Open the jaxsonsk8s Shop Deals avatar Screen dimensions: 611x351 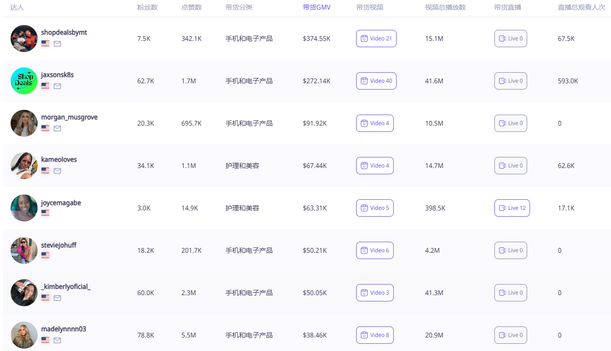[x=24, y=81]
